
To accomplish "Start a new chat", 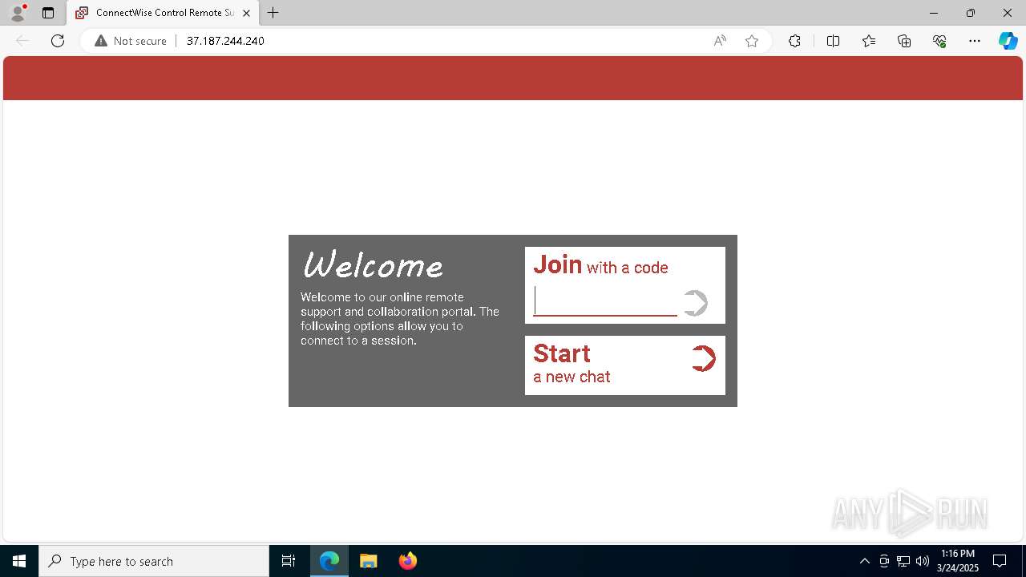I will coord(625,365).
